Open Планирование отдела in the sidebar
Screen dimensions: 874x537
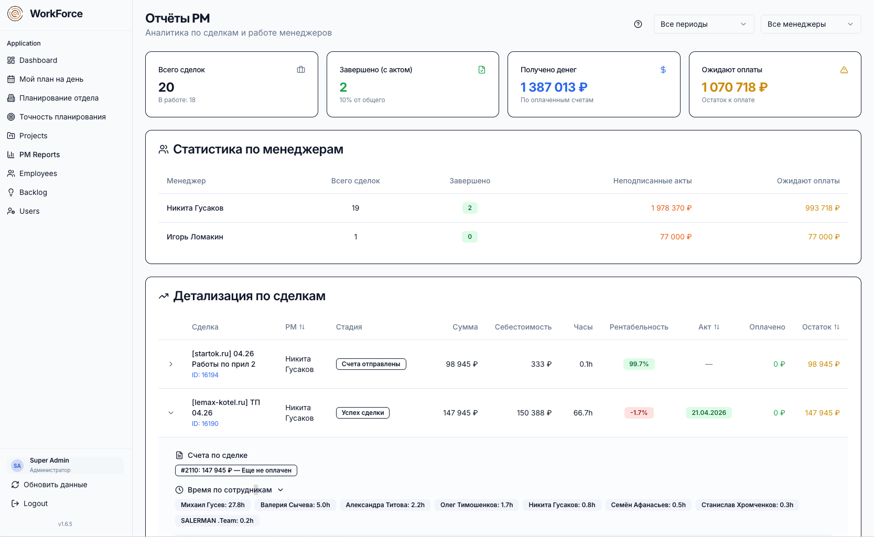(59, 98)
